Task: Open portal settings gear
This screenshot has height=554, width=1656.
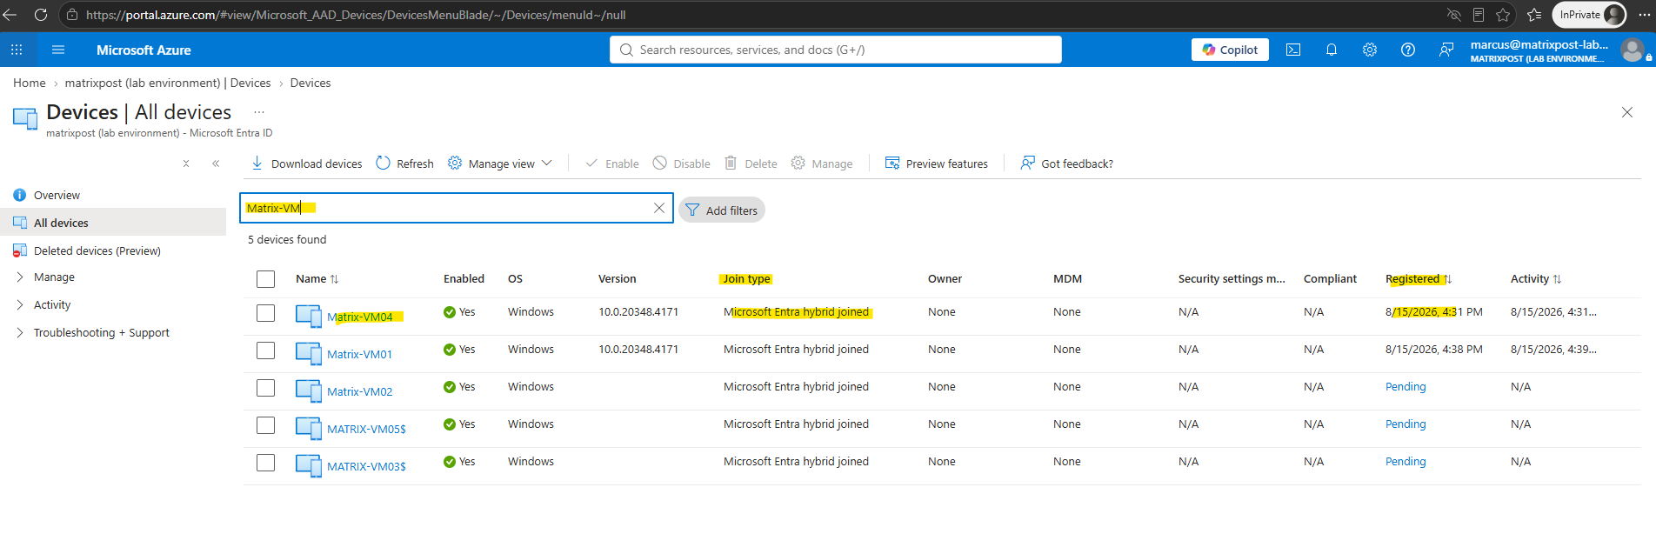Action: [x=1370, y=50]
